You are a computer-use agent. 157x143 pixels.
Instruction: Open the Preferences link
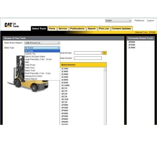click(x=139, y=20)
